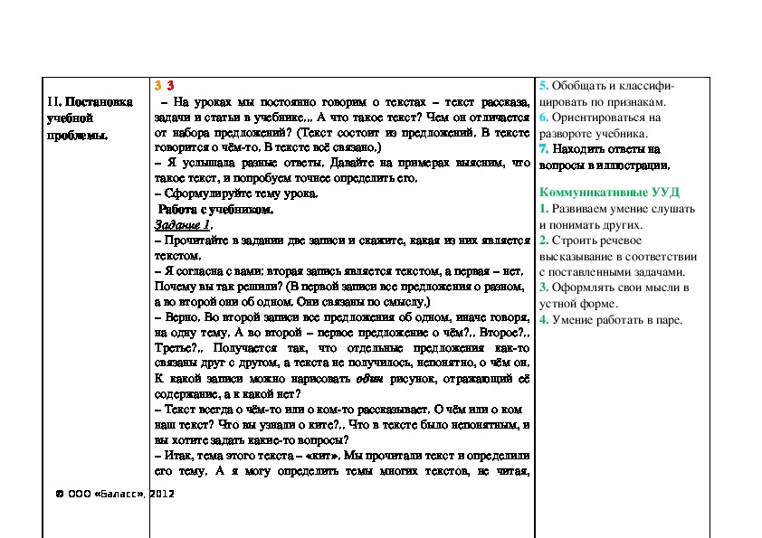Click the orange number 3 marker

(x=158, y=86)
